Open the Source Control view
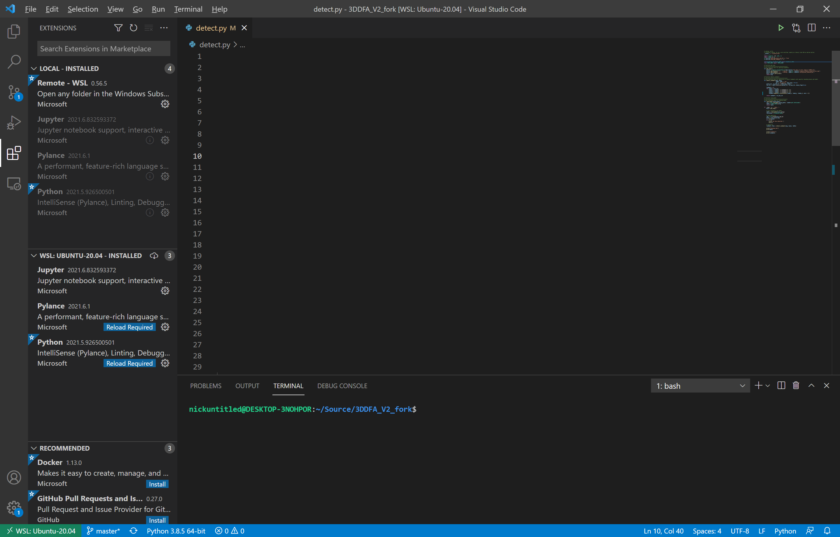 tap(14, 93)
